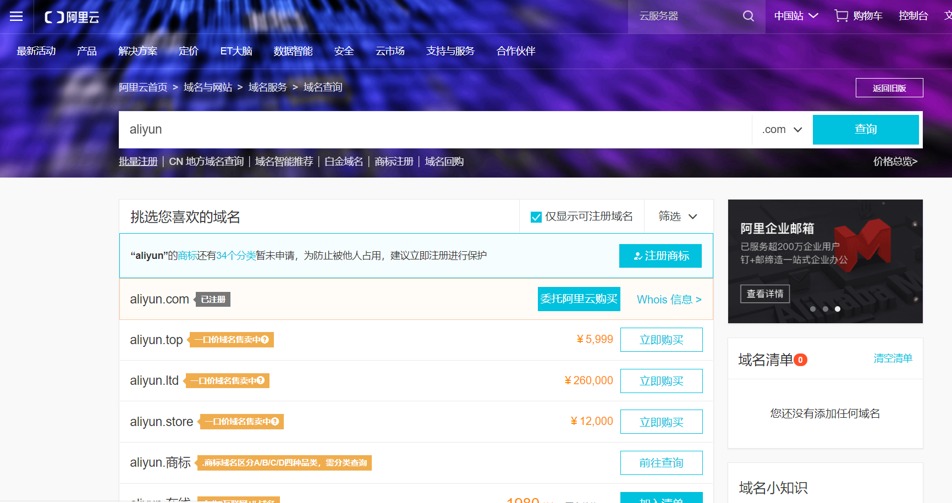Click the shopping cart icon
The image size is (952, 503).
coord(841,16)
